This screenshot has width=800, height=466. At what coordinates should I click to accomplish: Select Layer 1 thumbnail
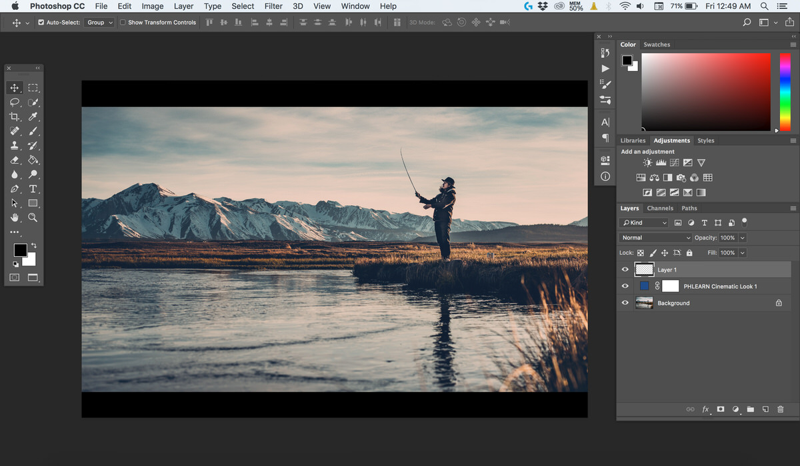tap(644, 269)
